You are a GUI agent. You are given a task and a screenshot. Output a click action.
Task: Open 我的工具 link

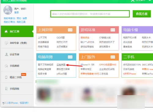(x=21, y=22)
